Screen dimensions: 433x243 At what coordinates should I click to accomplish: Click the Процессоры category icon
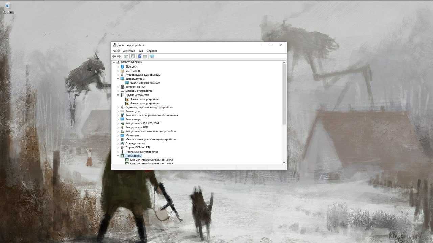click(122, 156)
